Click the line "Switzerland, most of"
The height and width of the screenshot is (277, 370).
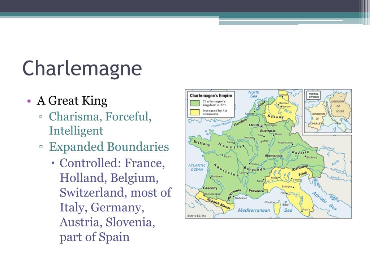coord(115,193)
